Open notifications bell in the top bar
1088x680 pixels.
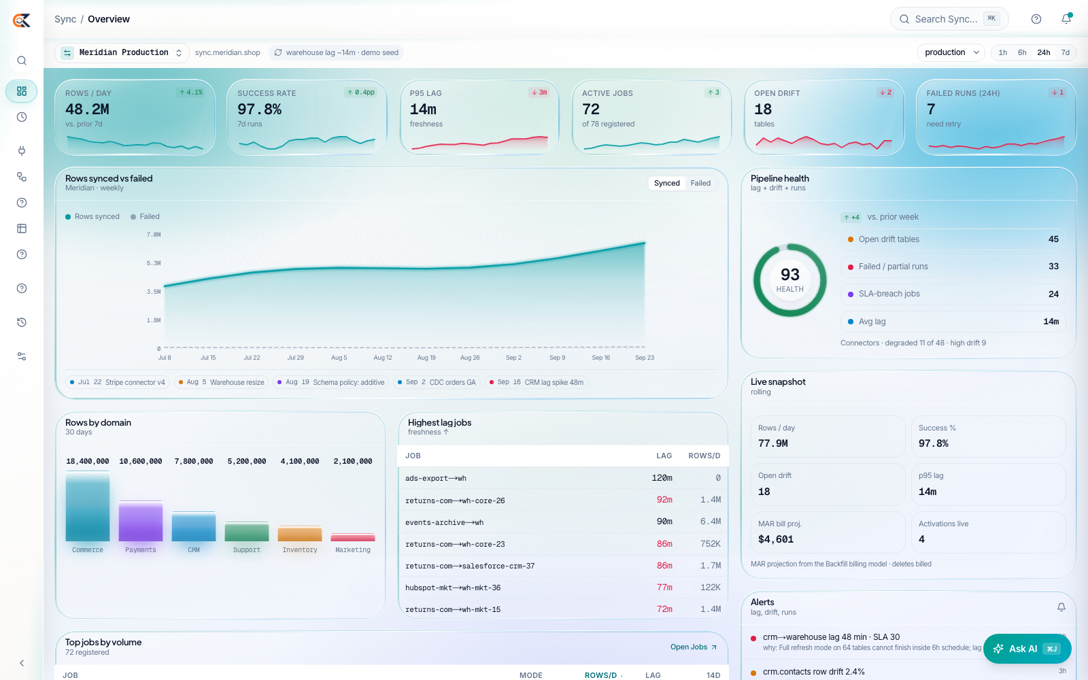point(1066,19)
